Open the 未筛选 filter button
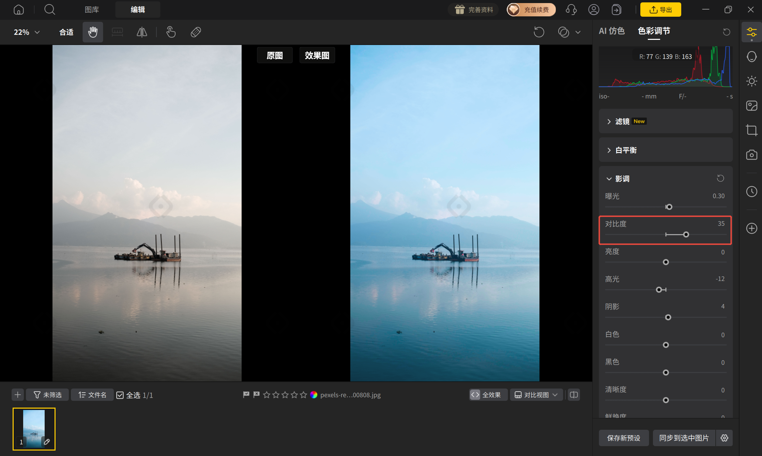The width and height of the screenshot is (762, 456). tap(47, 395)
